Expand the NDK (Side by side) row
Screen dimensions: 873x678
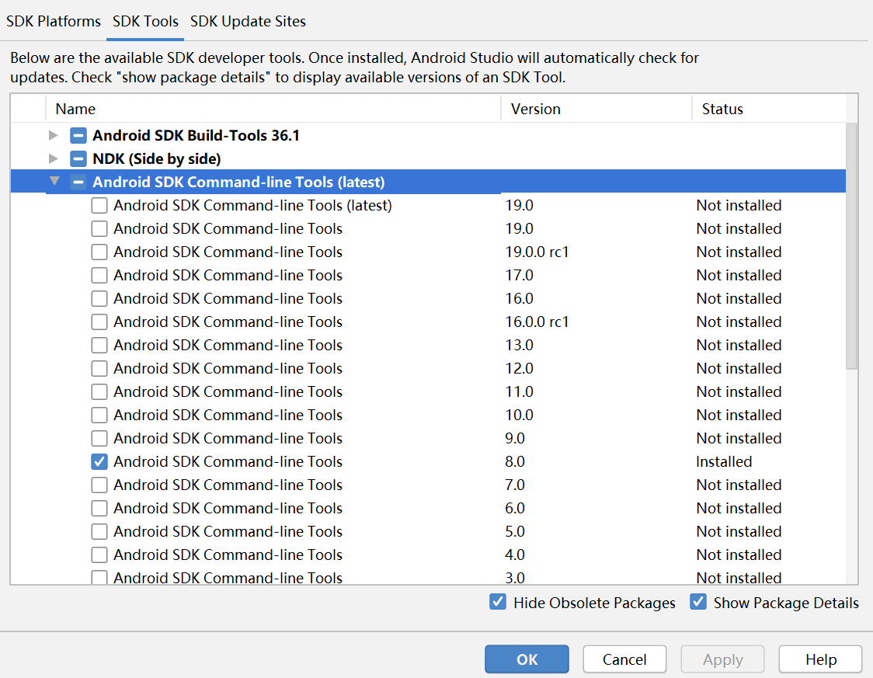pyautogui.click(x=54, y=159)
